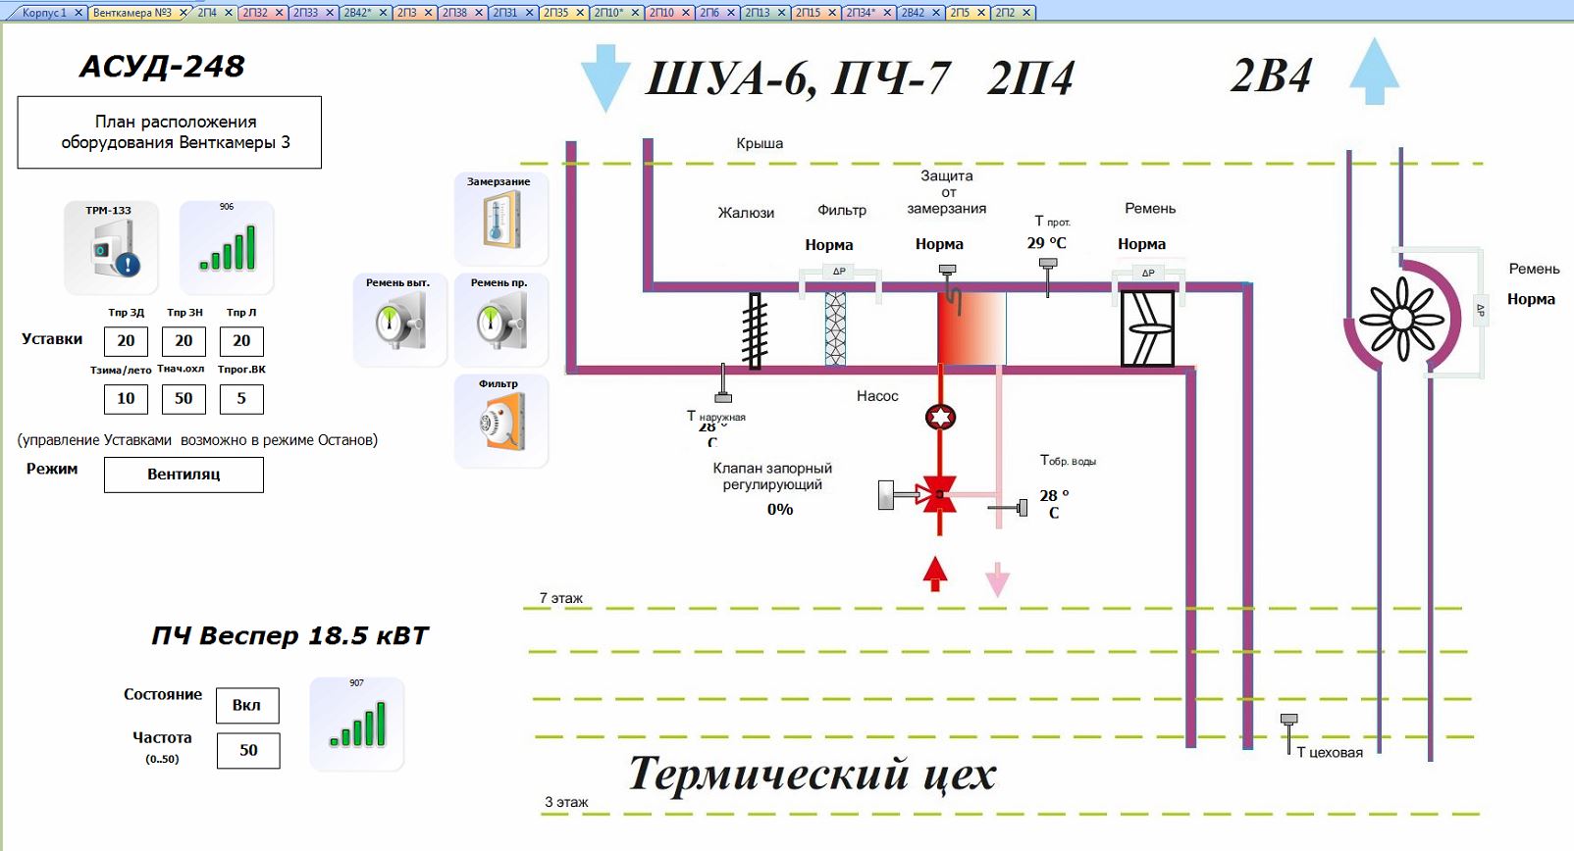Click the Ремень выт. gauge icon
The width and height of the screenshot is (1574, 851).
tap(399, 321)
